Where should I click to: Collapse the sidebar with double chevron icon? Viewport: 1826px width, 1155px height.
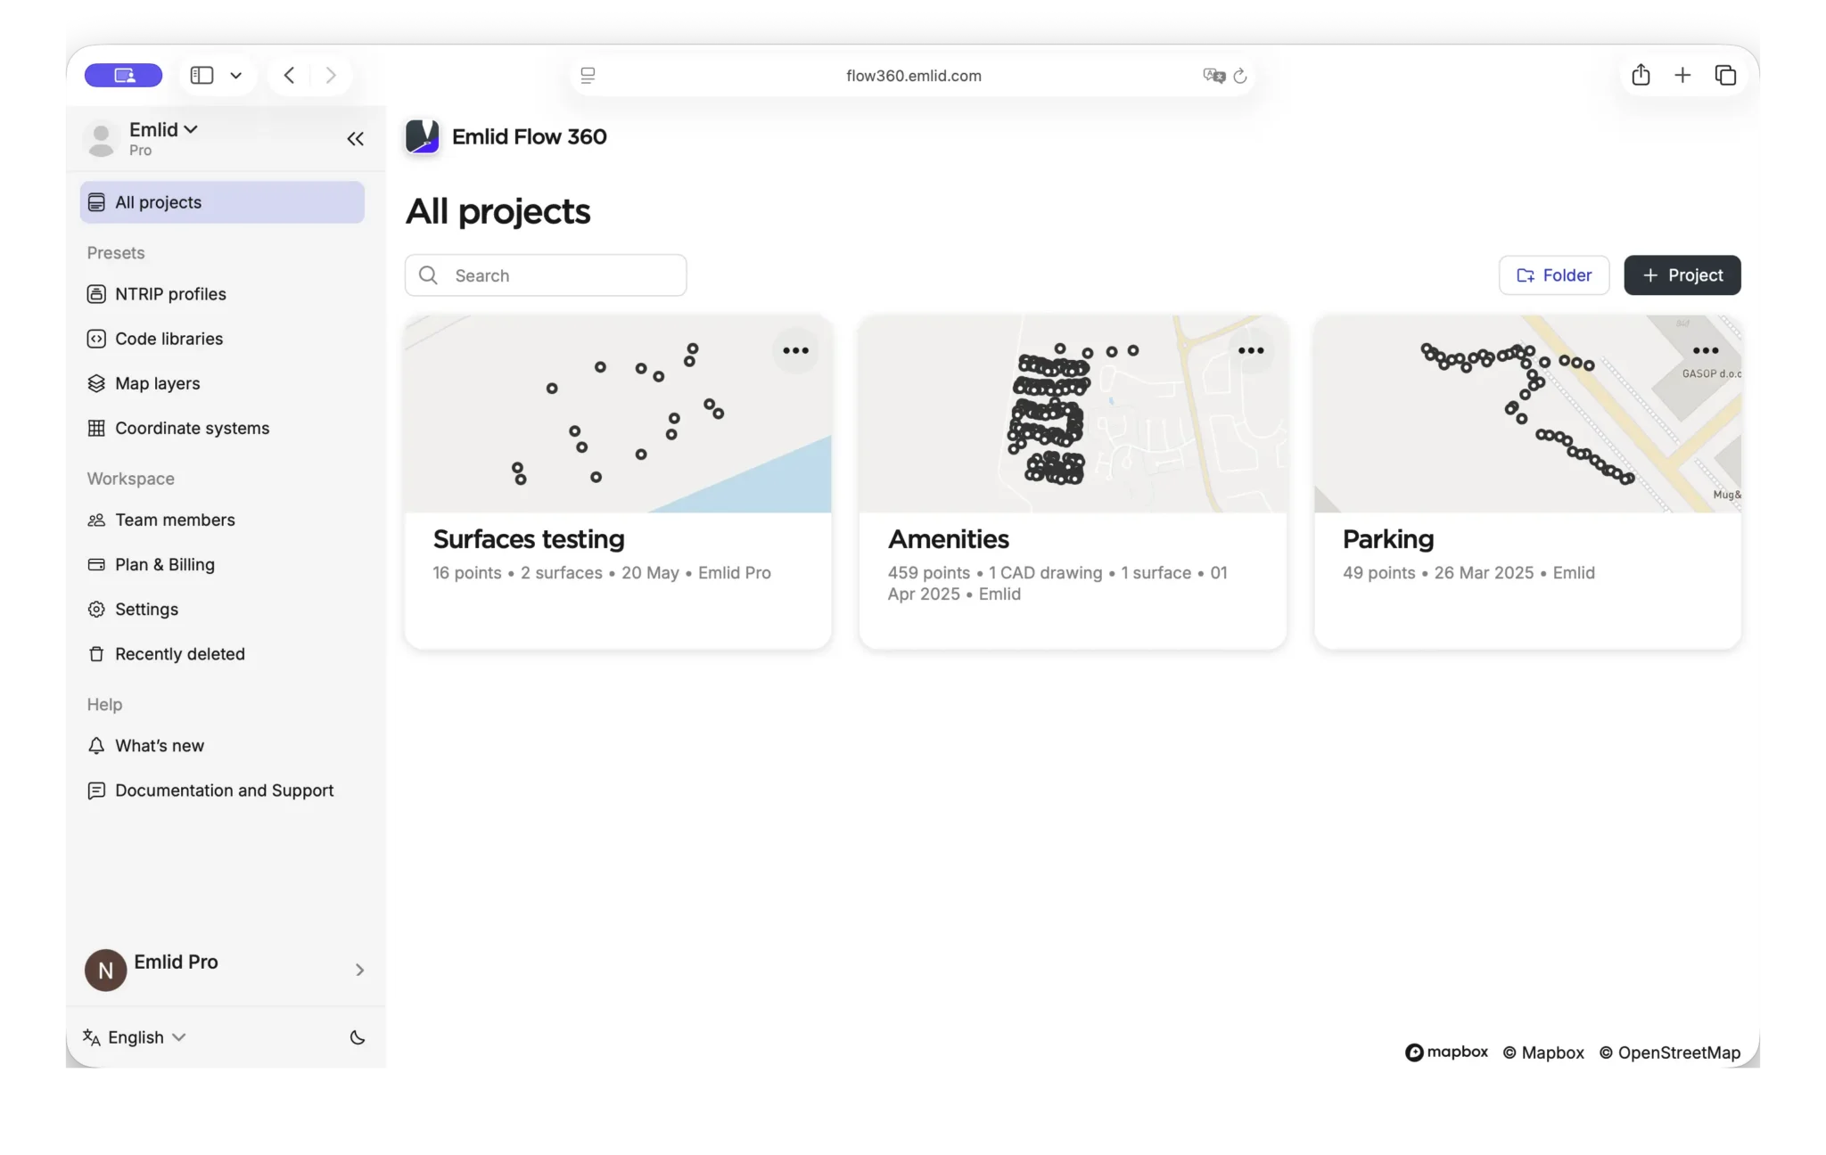point(355,139)
